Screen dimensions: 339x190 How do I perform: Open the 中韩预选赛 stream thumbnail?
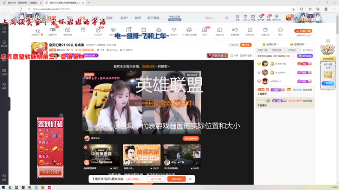click(101, 155)
